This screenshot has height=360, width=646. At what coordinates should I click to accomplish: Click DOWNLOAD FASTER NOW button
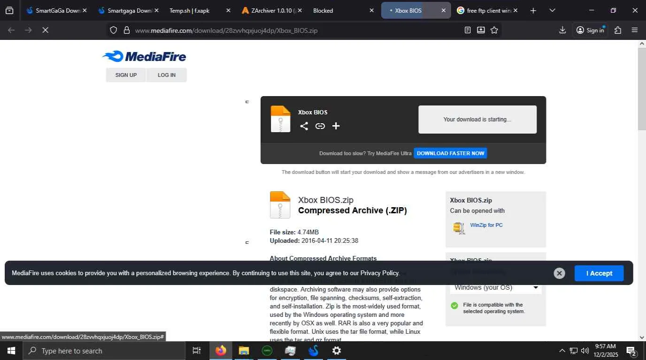450,153
